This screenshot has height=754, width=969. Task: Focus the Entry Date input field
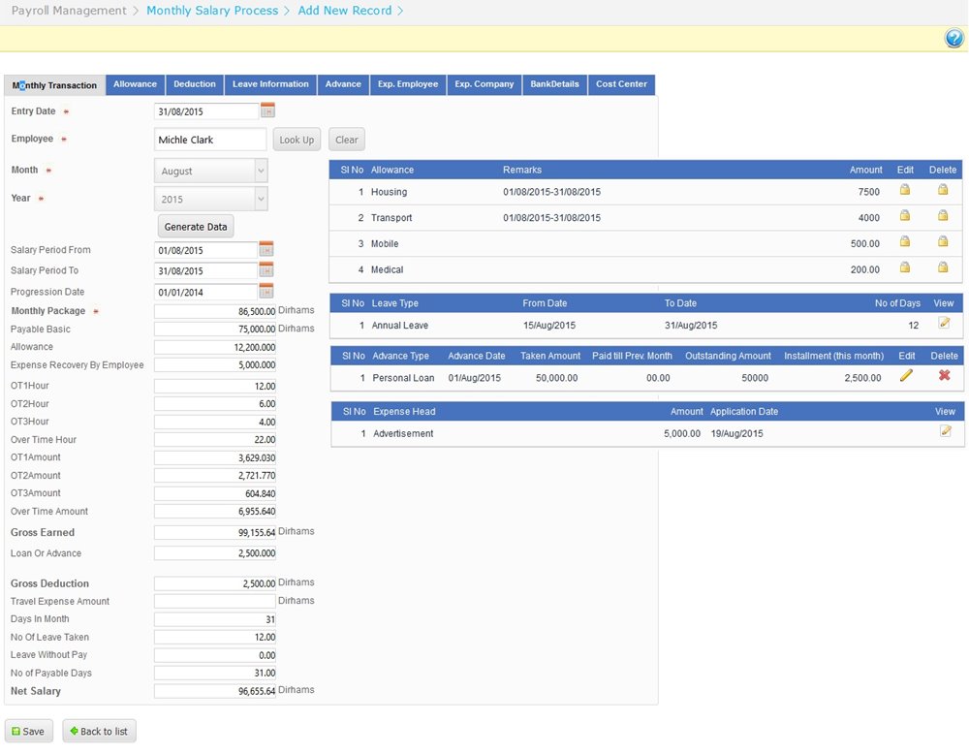(206, 111)
